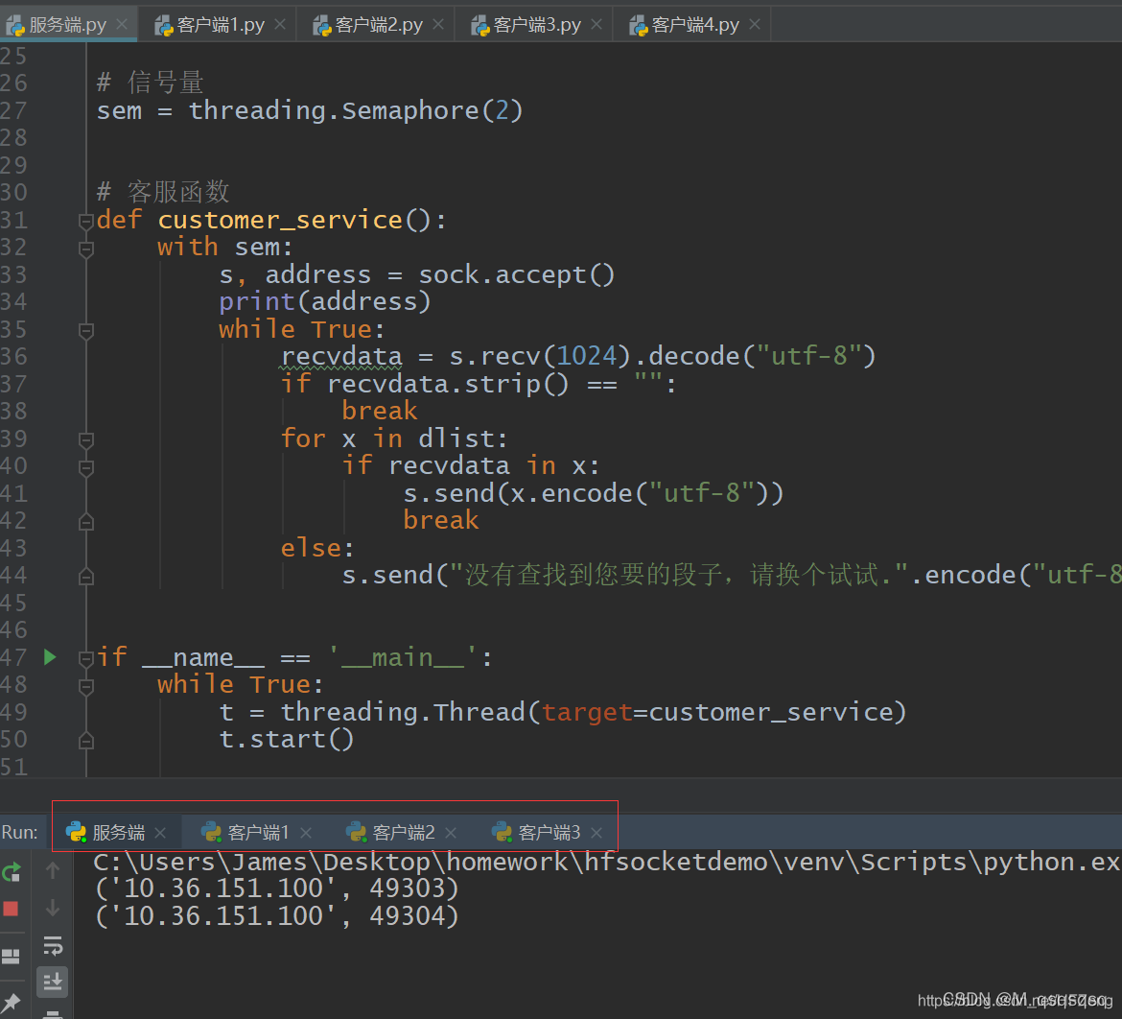The width and height of the screenshot is (1122, 1019).
Task: Click the Python file icon on 客户端4.py tab
Action: 639,26
